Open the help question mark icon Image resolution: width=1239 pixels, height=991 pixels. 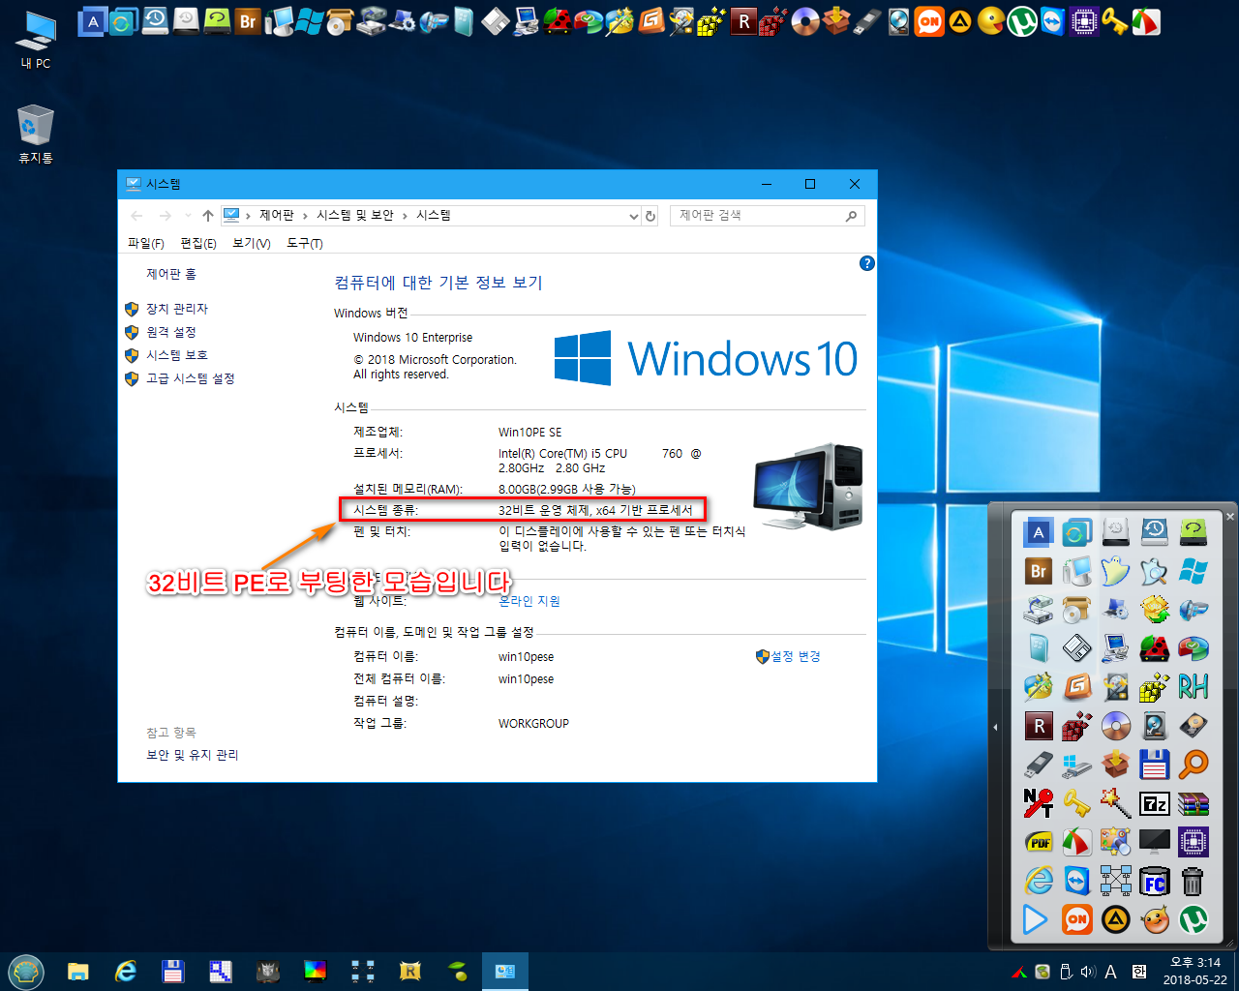point(867,263)
